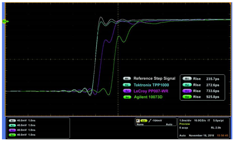Select the R4 40.0mV bottom-panel readout

click(x=13, y=134)
